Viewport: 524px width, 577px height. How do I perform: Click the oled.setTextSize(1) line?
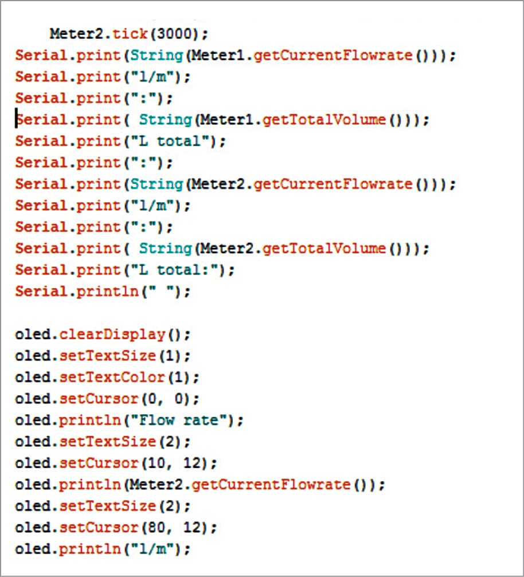coord(103,355)
